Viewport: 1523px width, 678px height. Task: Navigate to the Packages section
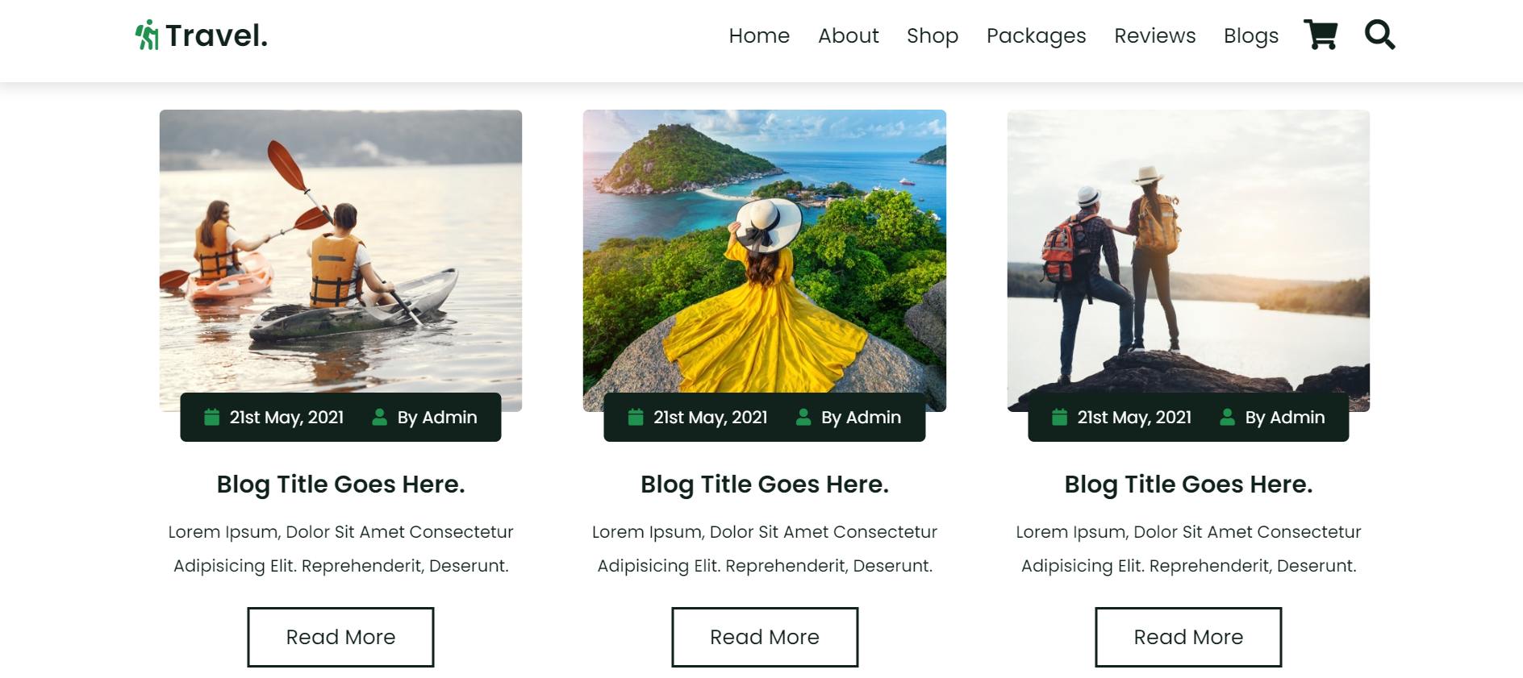coord(1036,35)
